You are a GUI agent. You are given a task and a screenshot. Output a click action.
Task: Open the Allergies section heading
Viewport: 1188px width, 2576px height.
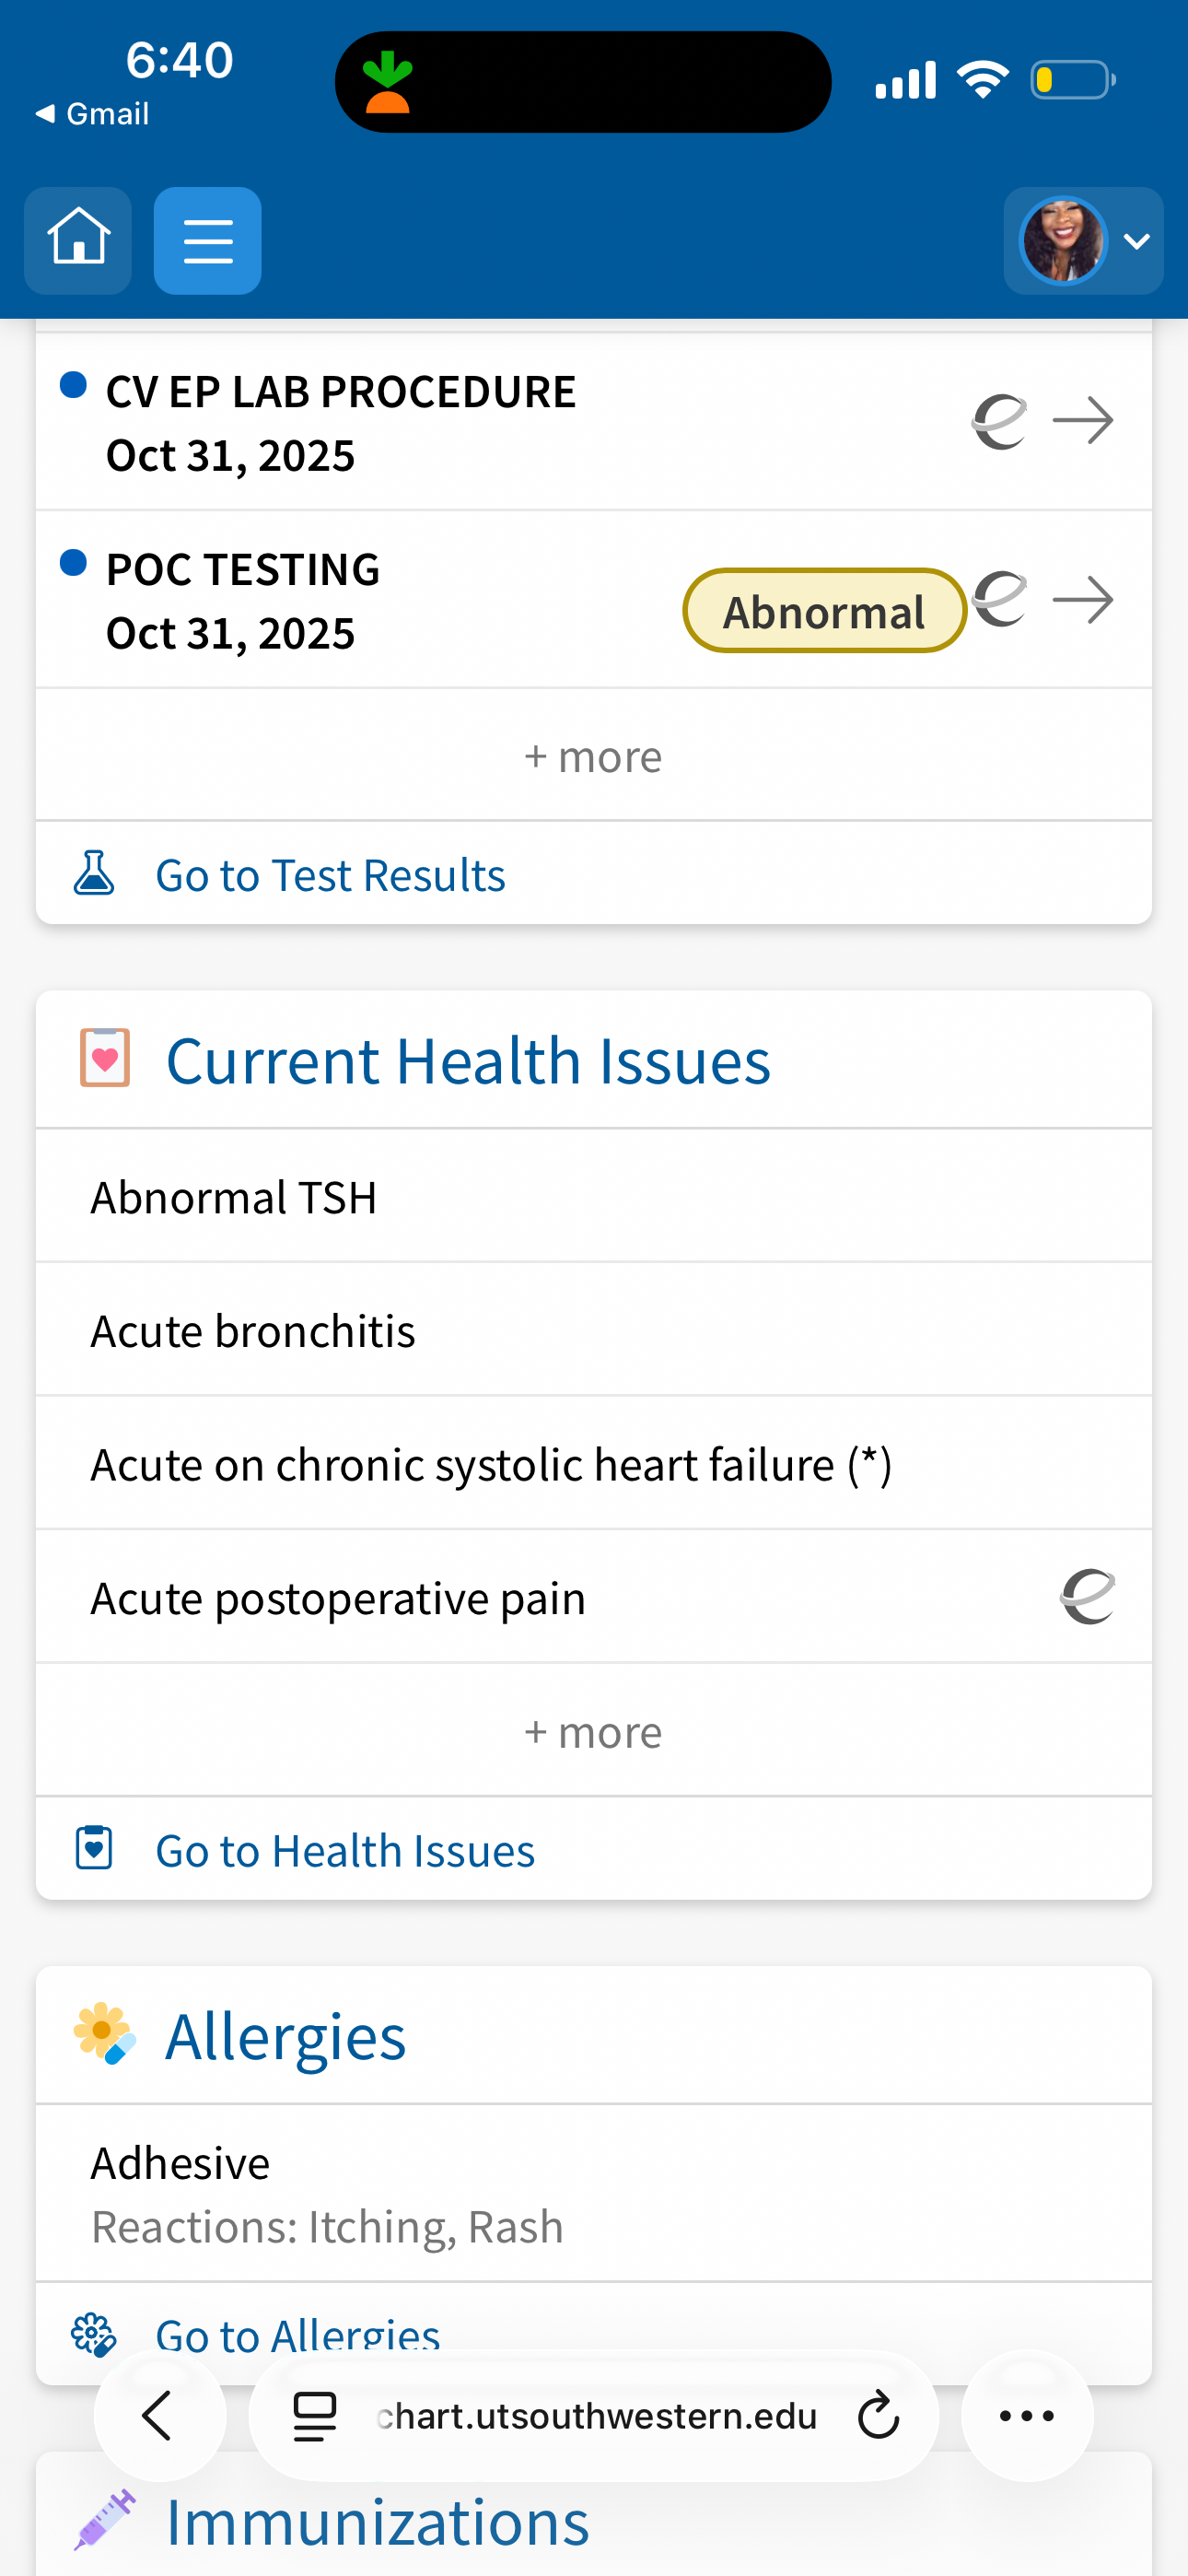tap(285, 2036)
